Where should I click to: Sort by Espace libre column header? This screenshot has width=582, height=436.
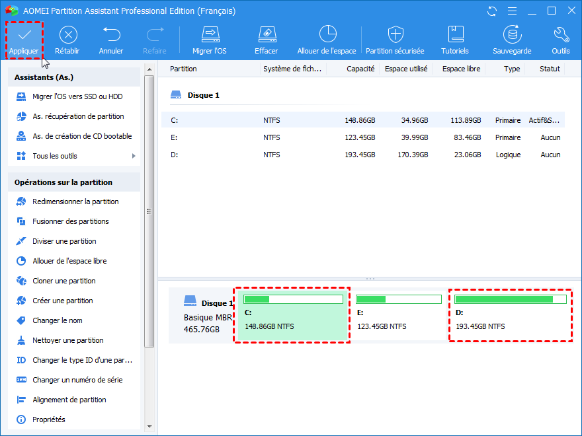click(461, 69)
